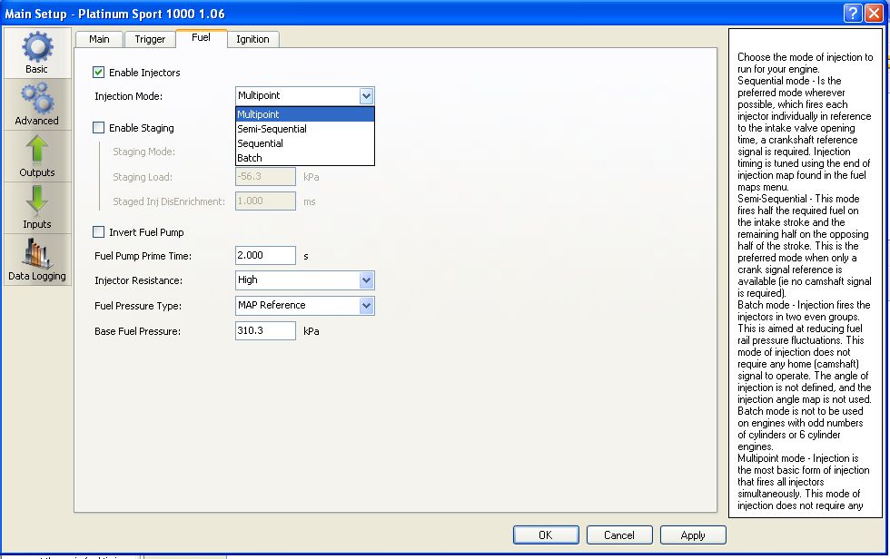This screenshot has height=559, width=890.
Task: Switch to the Trigger tab
Action: point(150,39)
